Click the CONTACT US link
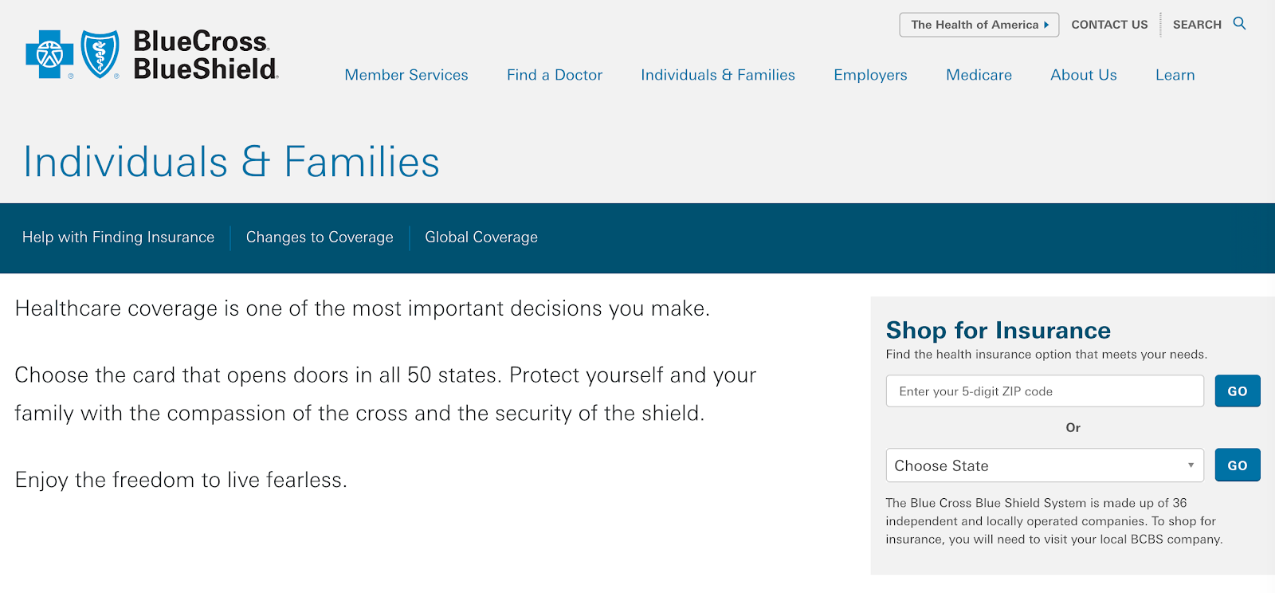This screenshot has height=593, width=1275. coord(1109,25)
